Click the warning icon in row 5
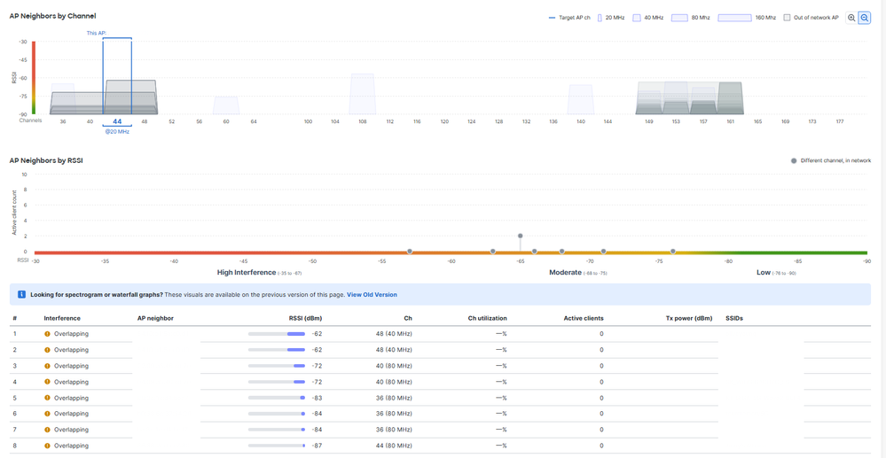 (x=48, y=398)
